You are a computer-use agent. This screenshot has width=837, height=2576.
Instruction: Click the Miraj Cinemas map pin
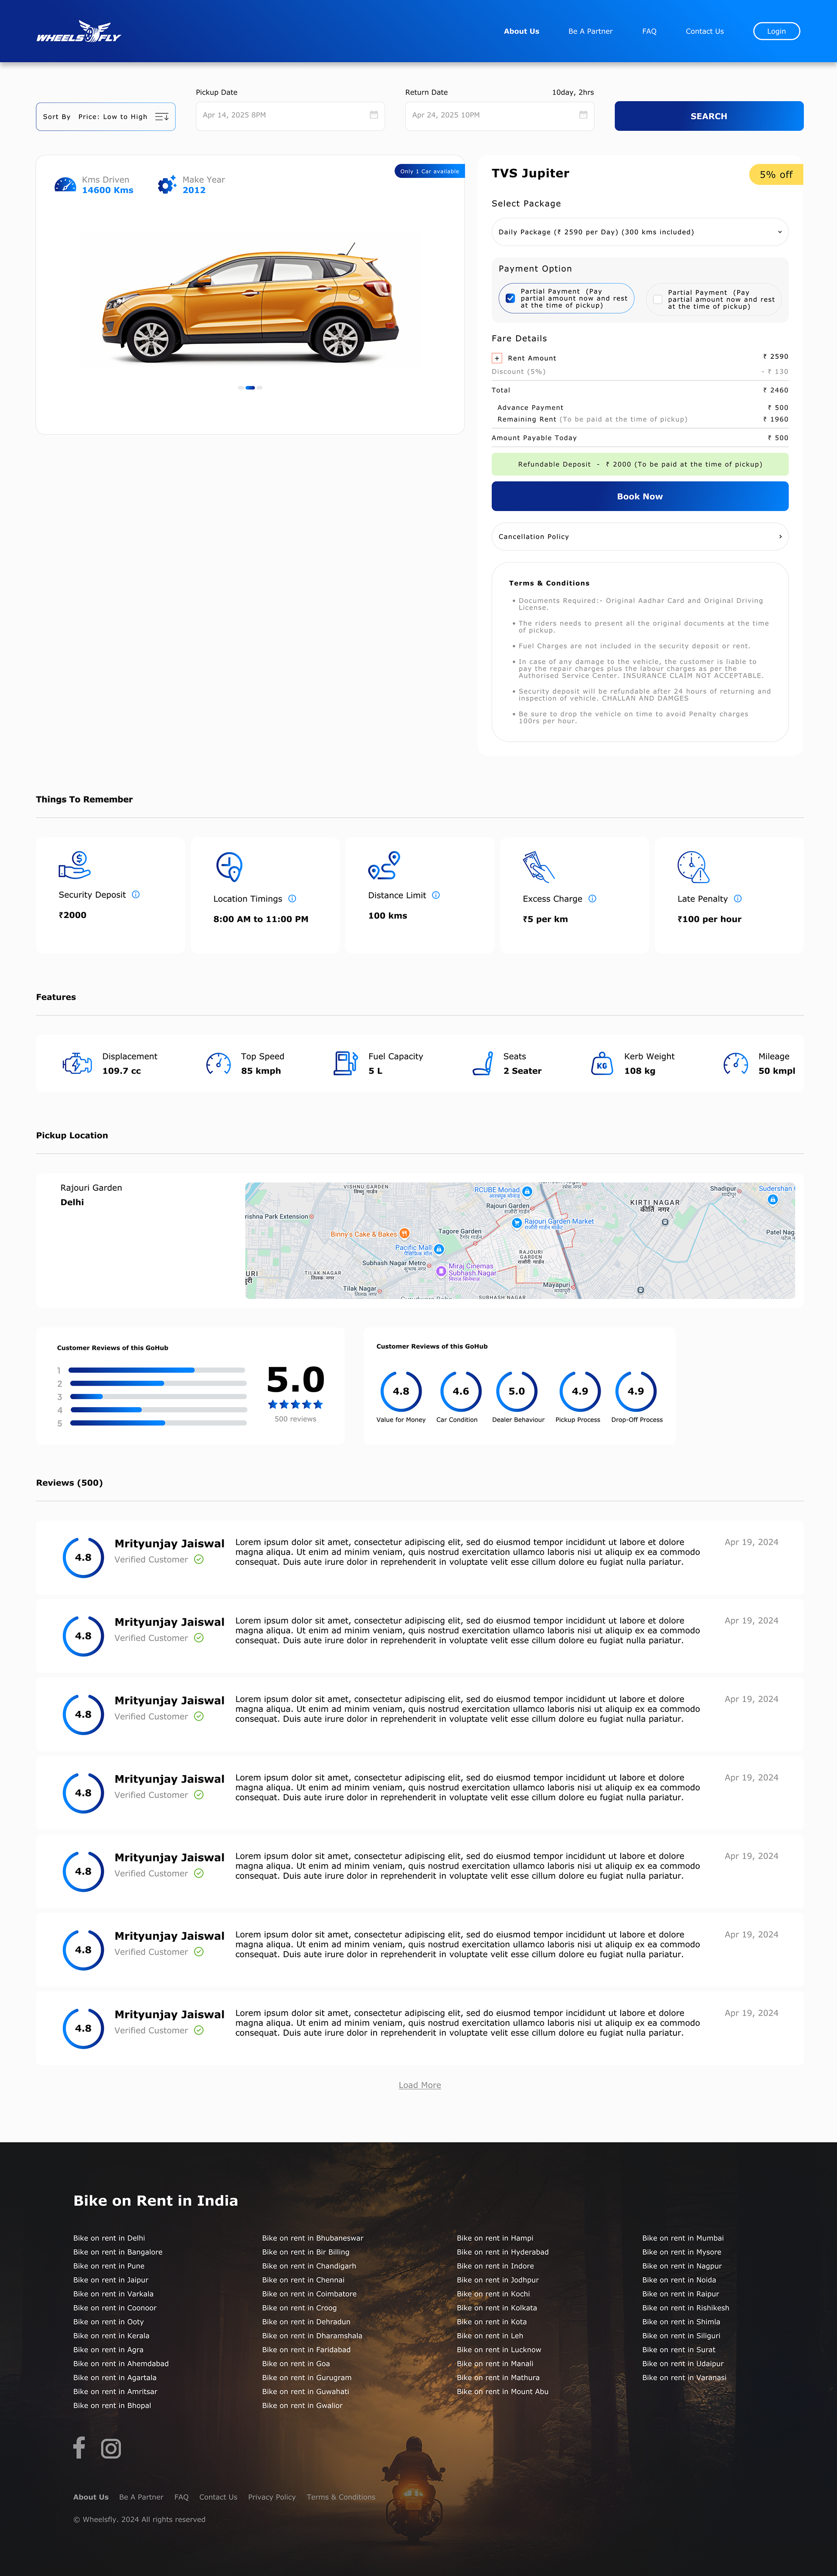point(441,1271)
